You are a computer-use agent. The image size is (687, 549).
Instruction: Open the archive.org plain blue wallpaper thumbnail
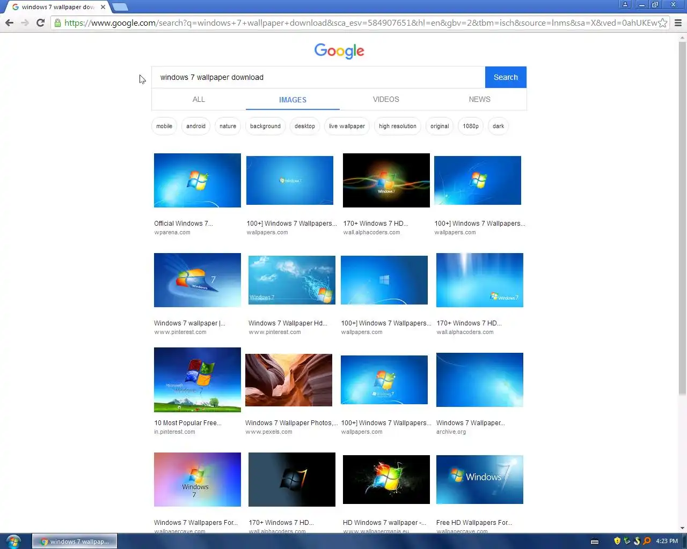tap(480, 380)
